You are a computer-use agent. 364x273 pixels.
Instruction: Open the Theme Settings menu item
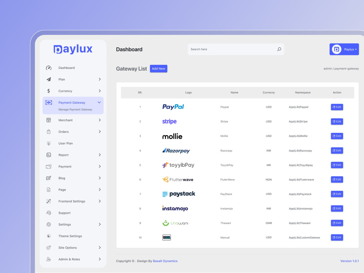click(73, 236)
